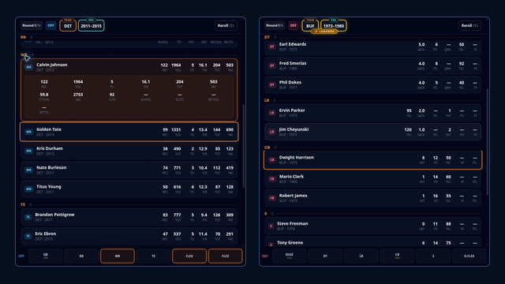Image resolution: width=505 pixels, height=284 pixels.
Task: Click DT icon beside Earl Edwards
Action: tap(271, 47)
